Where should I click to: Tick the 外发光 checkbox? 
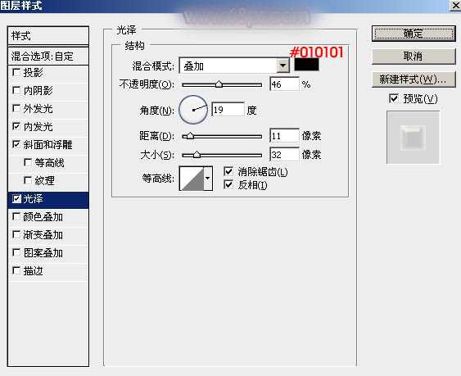point(16,108)
